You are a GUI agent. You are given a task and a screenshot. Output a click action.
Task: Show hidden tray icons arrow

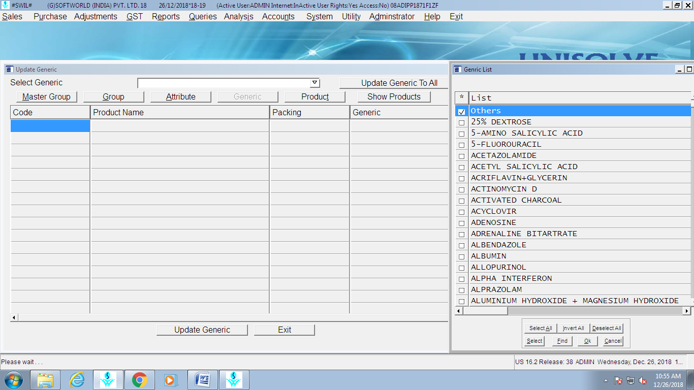tap(606, 380)
